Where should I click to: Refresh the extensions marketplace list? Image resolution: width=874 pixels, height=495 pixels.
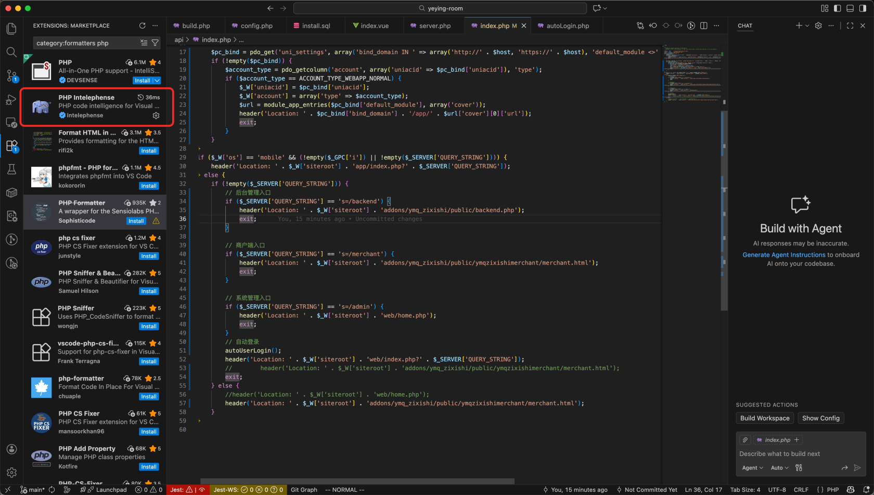[142, 25]
